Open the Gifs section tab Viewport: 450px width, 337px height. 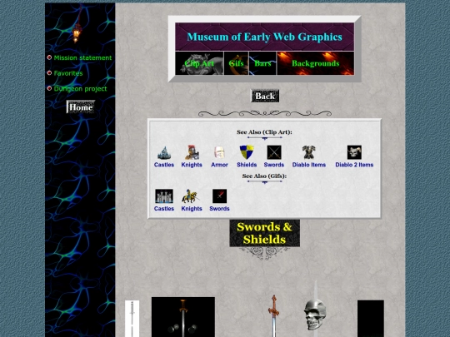coord(236,63)
